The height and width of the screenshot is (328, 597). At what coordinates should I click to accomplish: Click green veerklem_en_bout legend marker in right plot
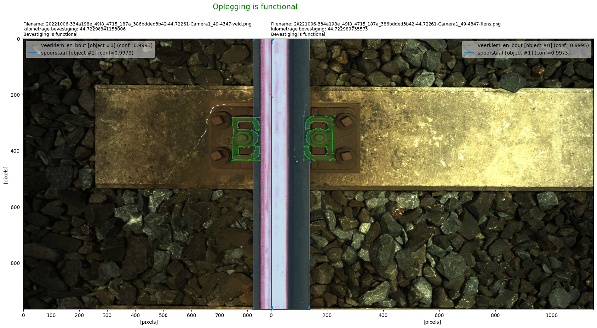(469, 45)
